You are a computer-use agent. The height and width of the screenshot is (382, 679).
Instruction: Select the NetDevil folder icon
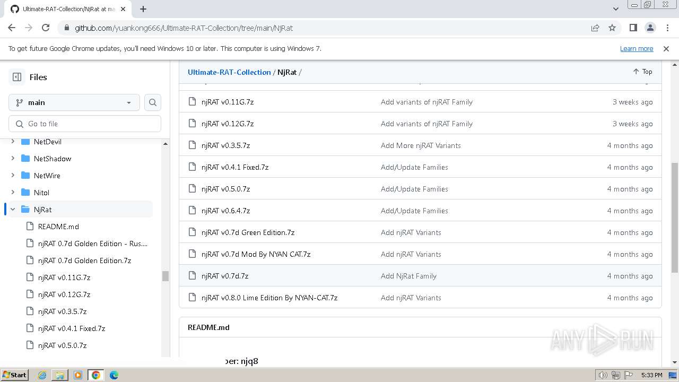(25, 142)
